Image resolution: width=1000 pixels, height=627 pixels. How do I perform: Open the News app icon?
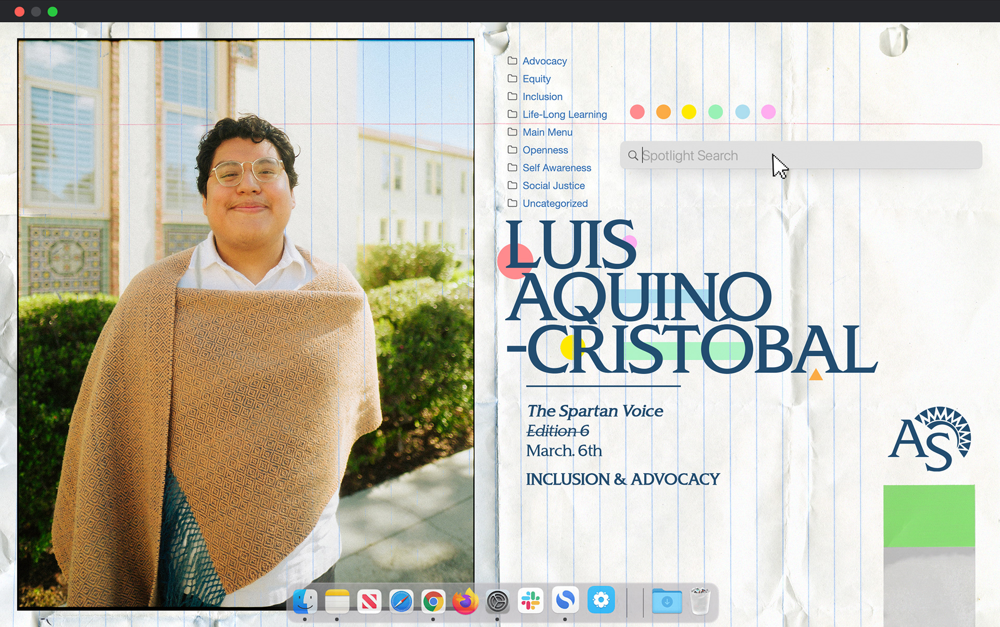[x=369, y=601]
